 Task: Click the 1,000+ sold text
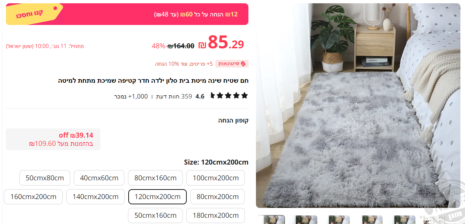coord(131,96)
